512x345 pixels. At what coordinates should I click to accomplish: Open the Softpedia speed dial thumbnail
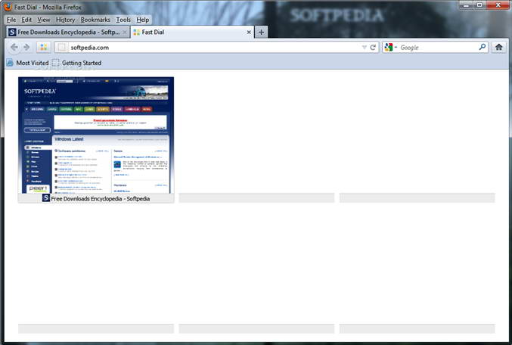(x=96, y=135)
